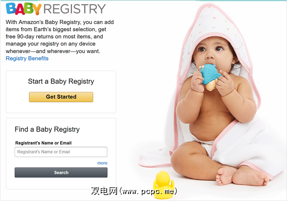Select the Start a Baby Registry heading
Viewport: 287px width, 201px height.
tap(61, 81)
